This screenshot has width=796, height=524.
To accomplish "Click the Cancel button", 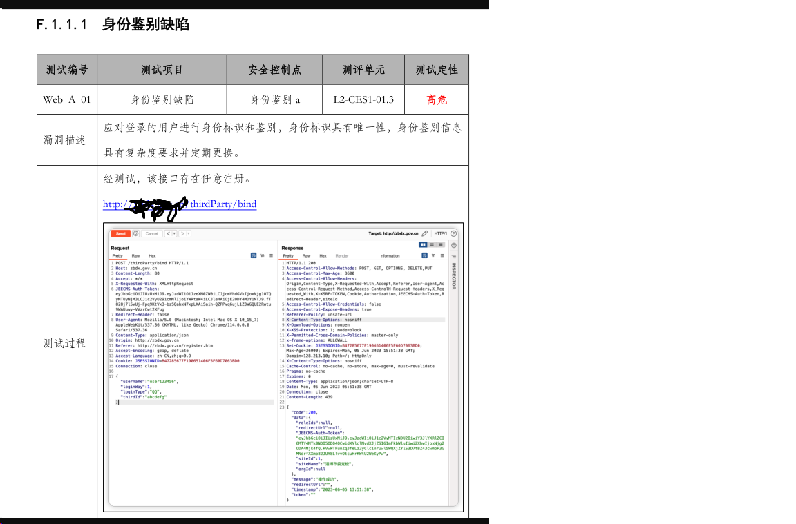I will [x=152, y=233].
